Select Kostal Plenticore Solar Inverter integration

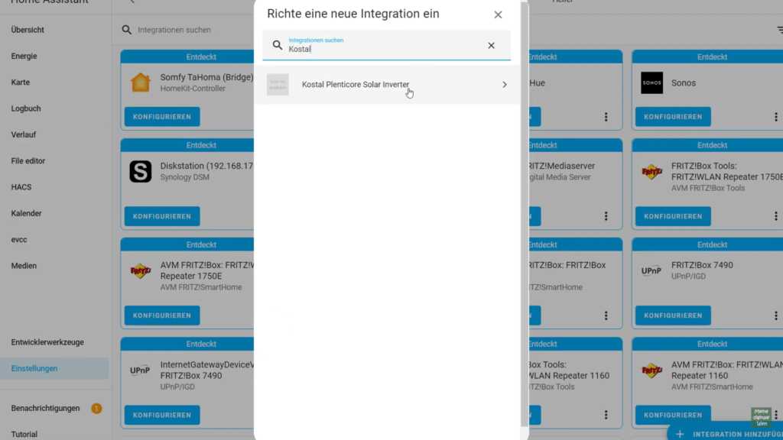tap(356, 85)
